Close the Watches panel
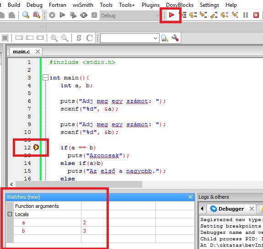The width and height of the screenshot is (263, 249). point(190,197)
